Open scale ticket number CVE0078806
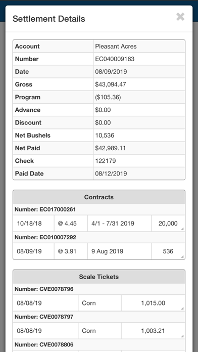The height and width of the screenshot is (352, 198). (44, 344)
